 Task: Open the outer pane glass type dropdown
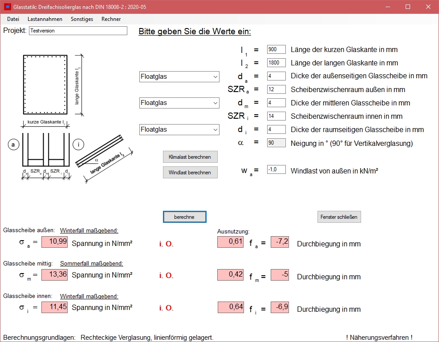click(179, 76)
